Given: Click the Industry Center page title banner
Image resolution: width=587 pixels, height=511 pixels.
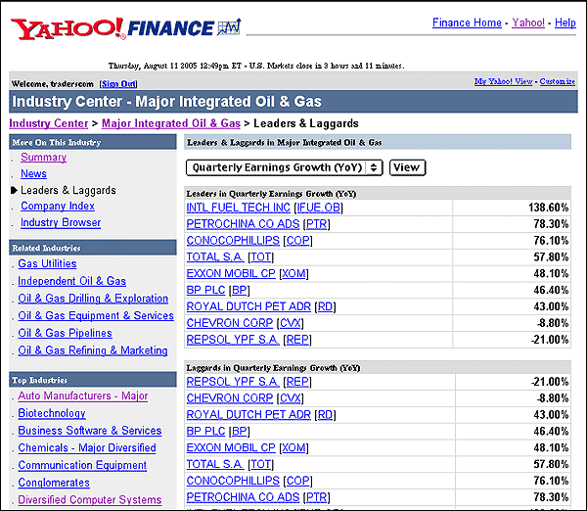Looking at the screenshot, I should pos(293,102).
